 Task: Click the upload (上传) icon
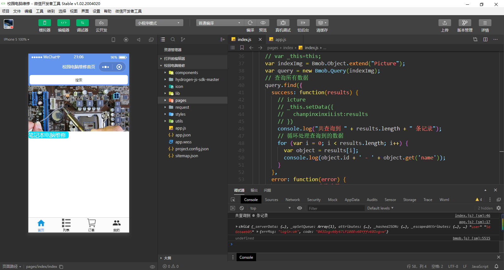[444, 23]
